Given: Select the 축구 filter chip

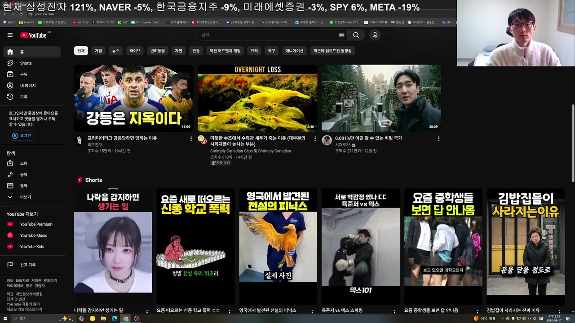Looking at the screenshot, I should (272, 51).
